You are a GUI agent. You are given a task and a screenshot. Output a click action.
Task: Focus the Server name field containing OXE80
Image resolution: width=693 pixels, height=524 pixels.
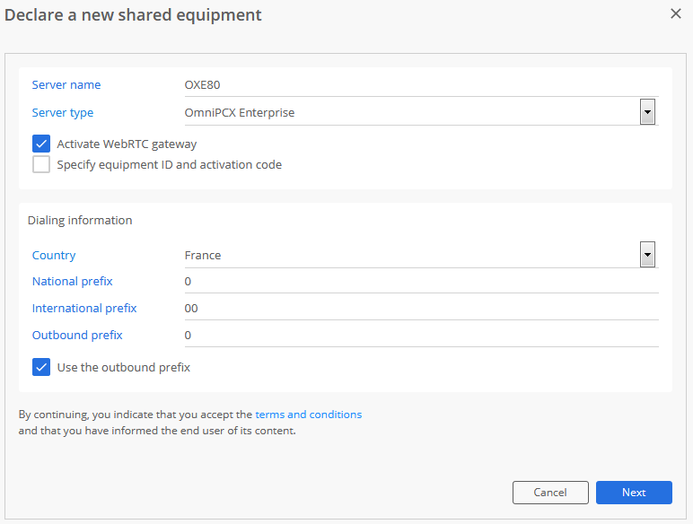[421, 85]
